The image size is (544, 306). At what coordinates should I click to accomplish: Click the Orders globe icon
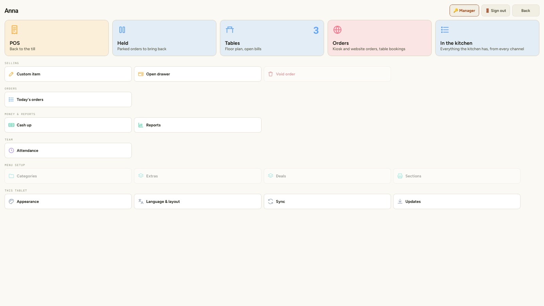click(337, 30)
